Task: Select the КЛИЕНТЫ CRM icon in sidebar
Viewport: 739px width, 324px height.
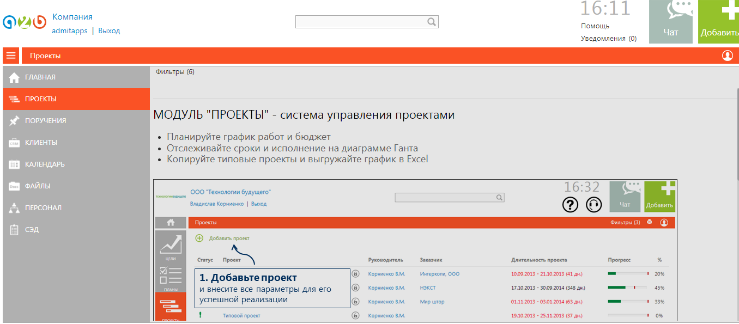Action: [13, 142]
